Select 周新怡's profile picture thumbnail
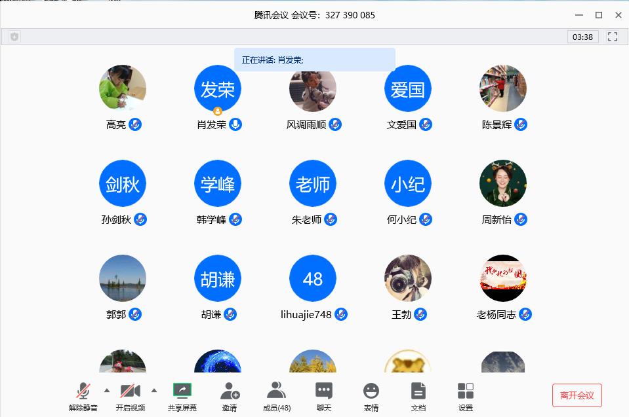The image size is (629, 417). pyautogui.click(x=503, y=184)
